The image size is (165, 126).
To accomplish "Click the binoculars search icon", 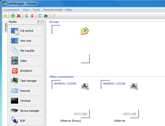I will [46, 16].
